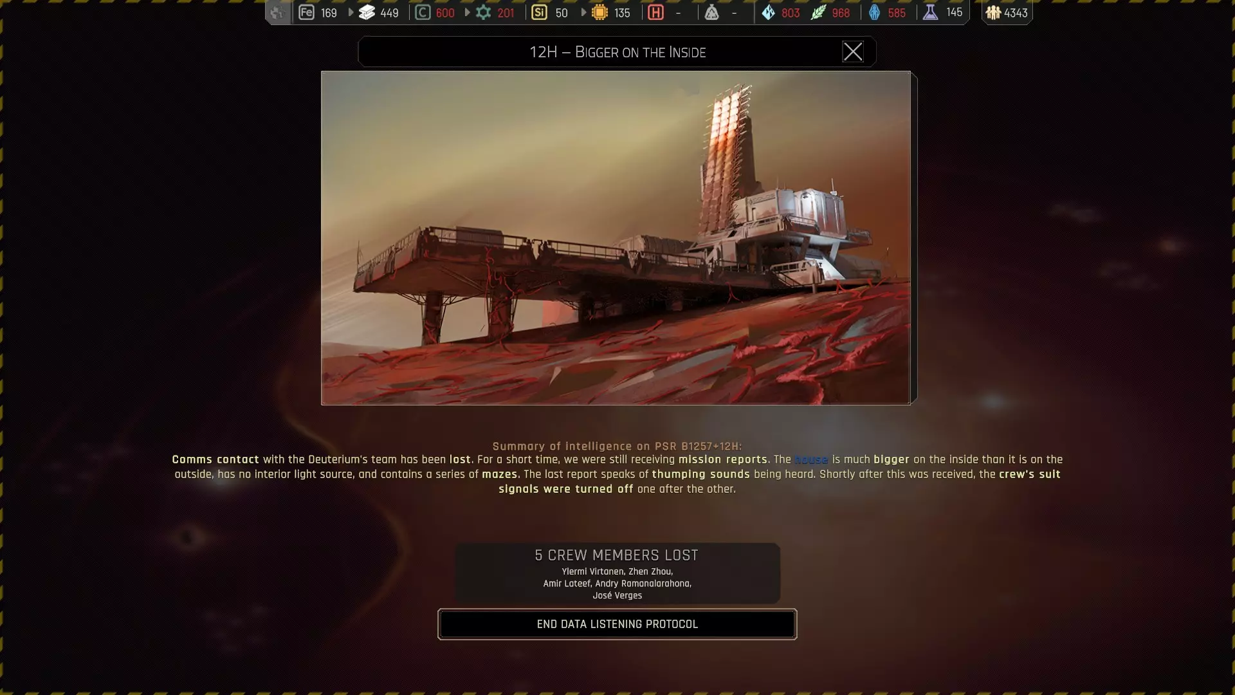Click the Silicon (Si) resource icon

pos(539,12)
